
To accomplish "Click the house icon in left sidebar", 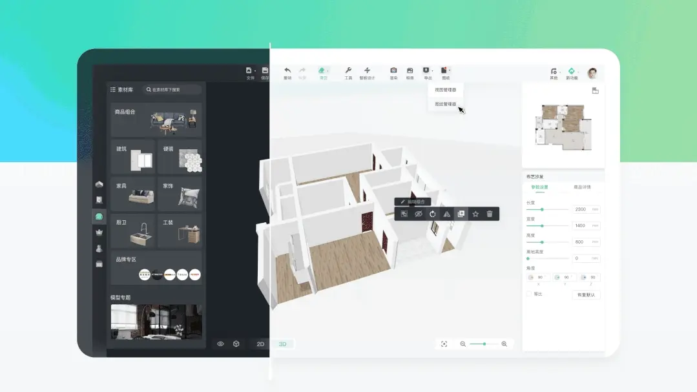I will (x=99, y=184).
